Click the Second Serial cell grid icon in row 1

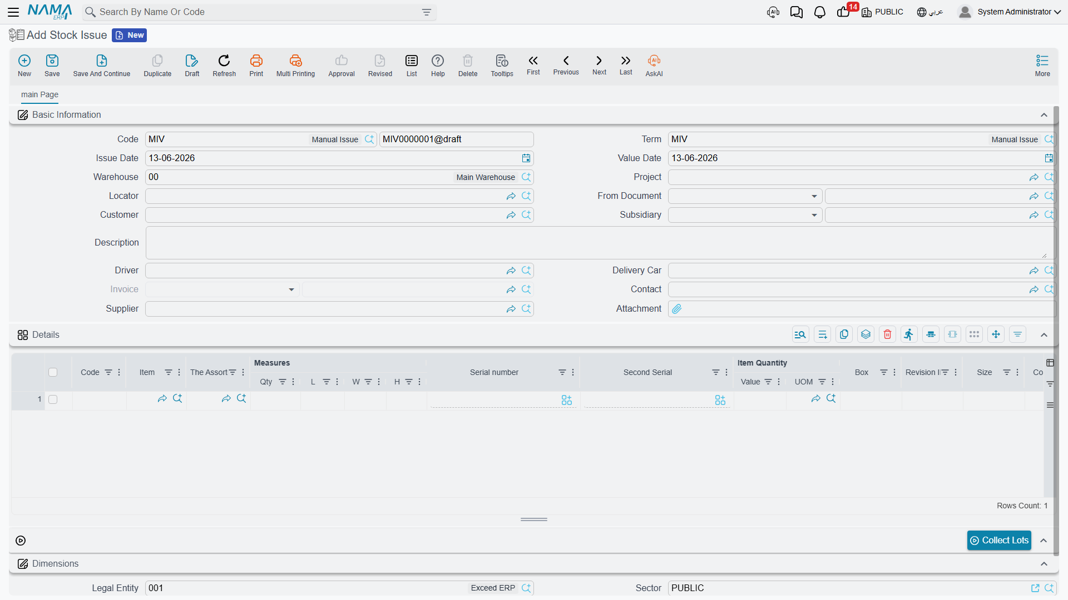[720, 401]
